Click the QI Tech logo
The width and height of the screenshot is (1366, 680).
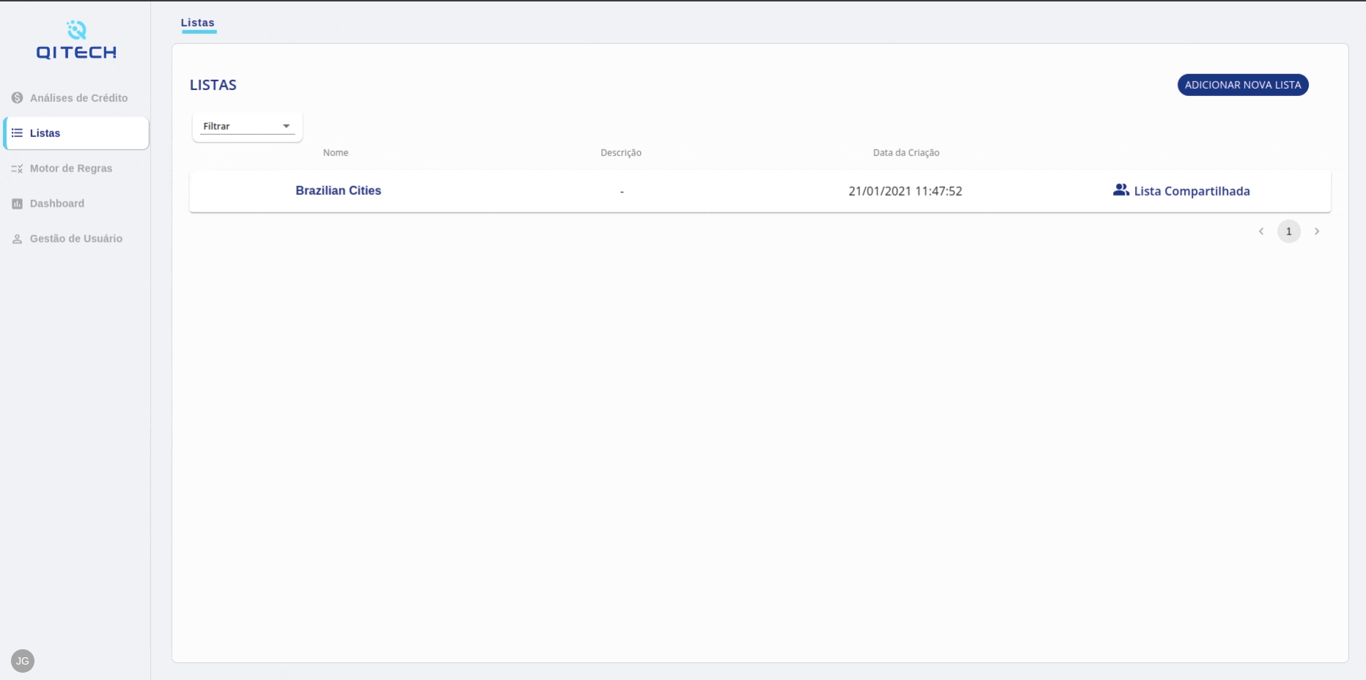pyautogui.click(x=76, y=40)
